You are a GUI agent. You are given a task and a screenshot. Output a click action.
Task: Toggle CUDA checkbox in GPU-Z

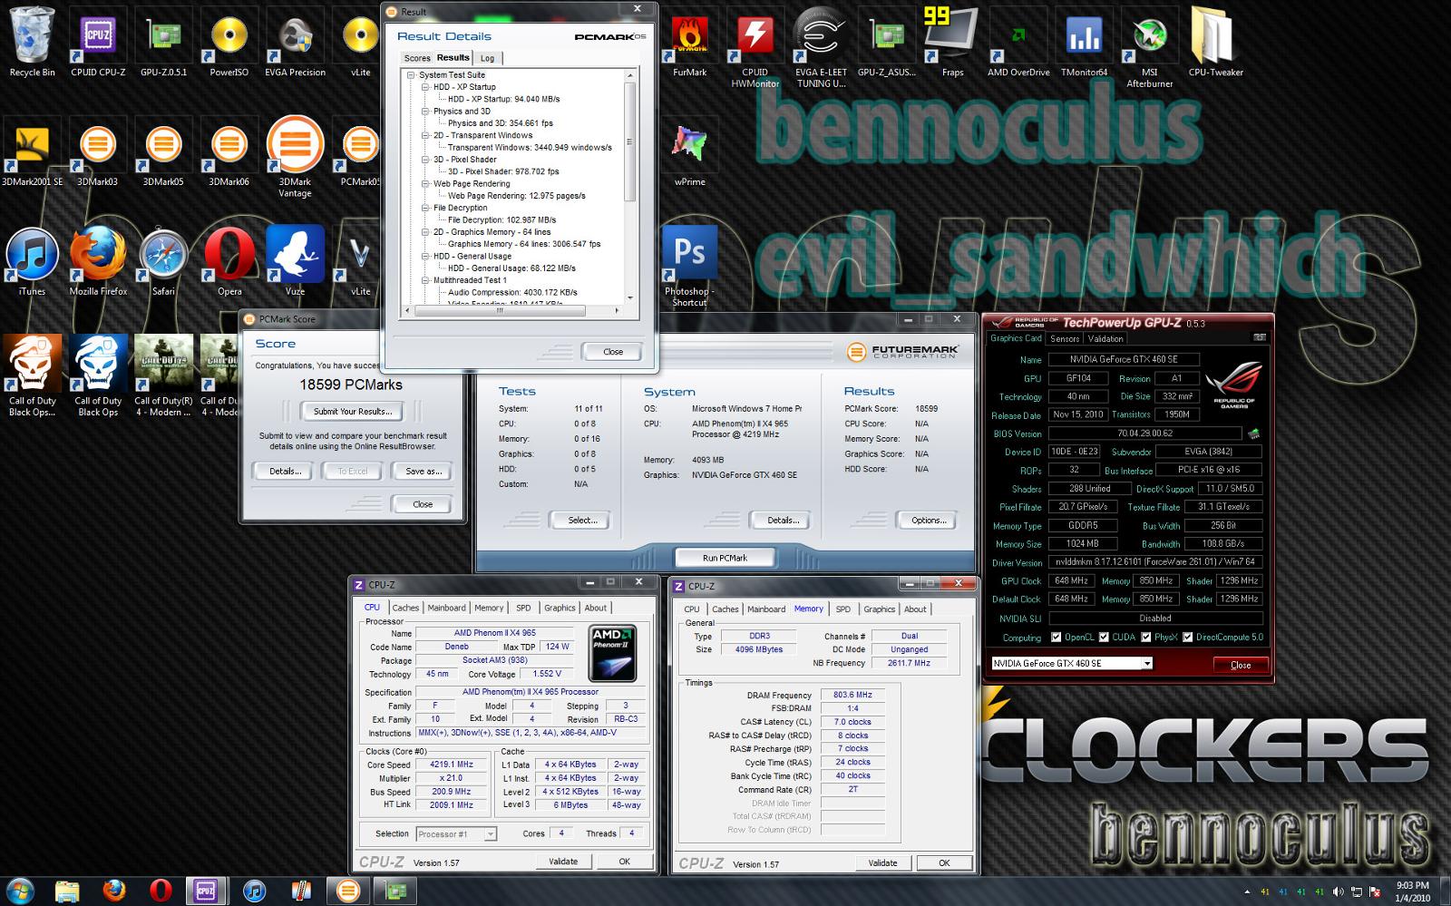point(1104,637)
